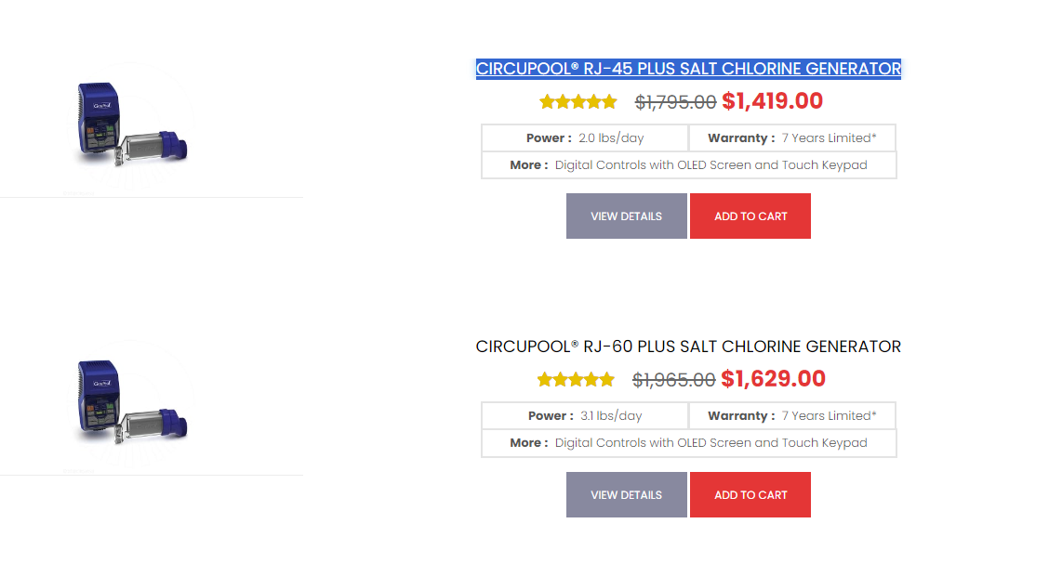The width and height of the screenshot is (1049, 576).
Task: Select the 2.0 lbs/day power spec cell
Action: point(585,137)
